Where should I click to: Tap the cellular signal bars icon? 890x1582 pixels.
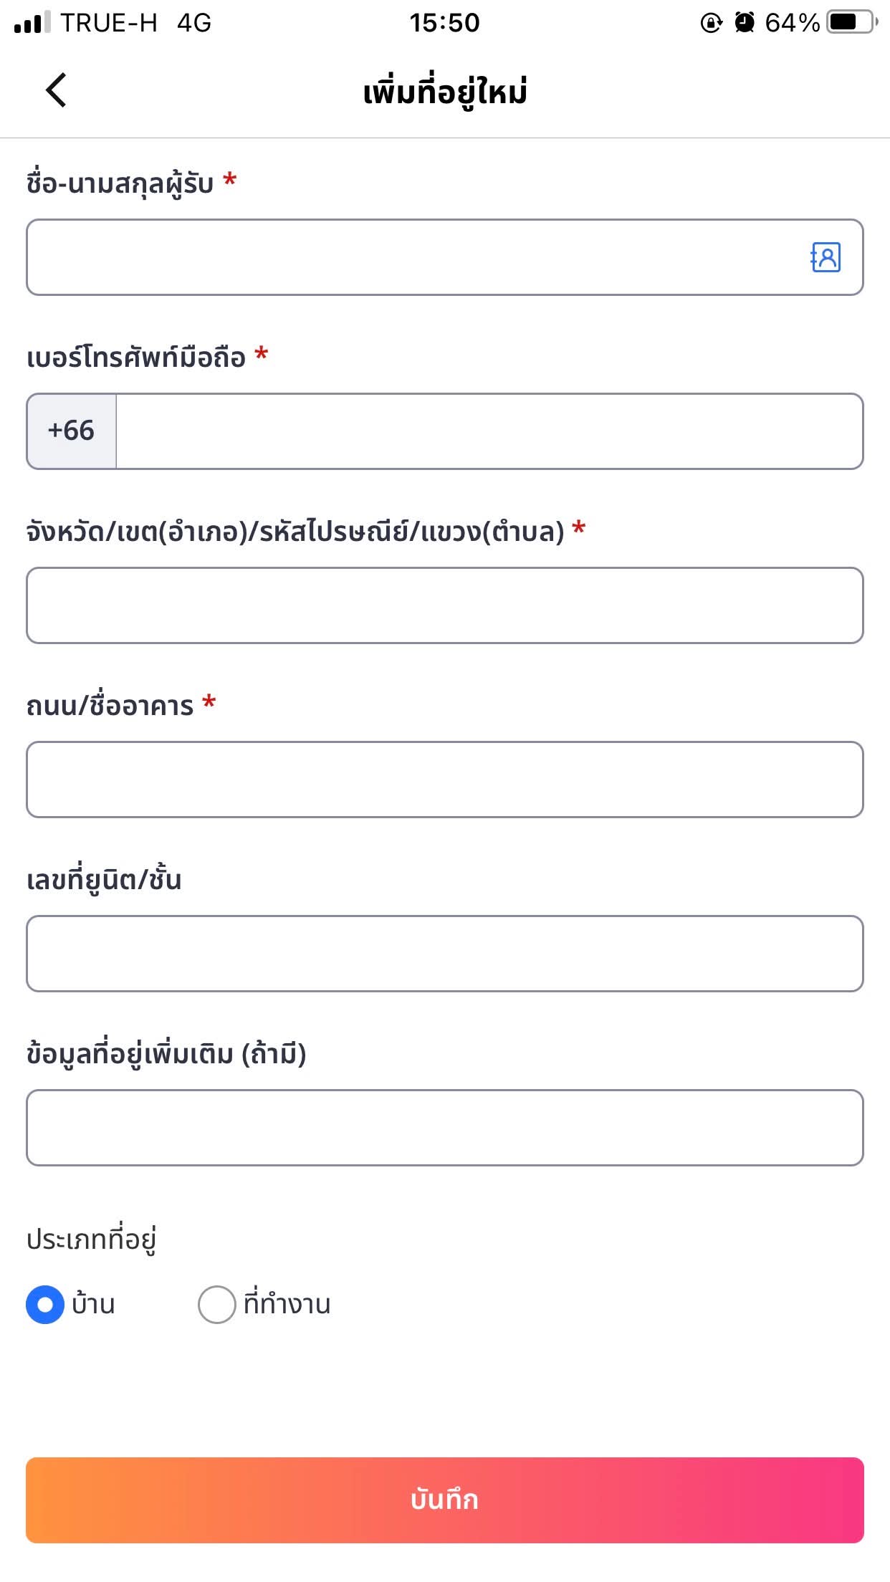[32, 22]
